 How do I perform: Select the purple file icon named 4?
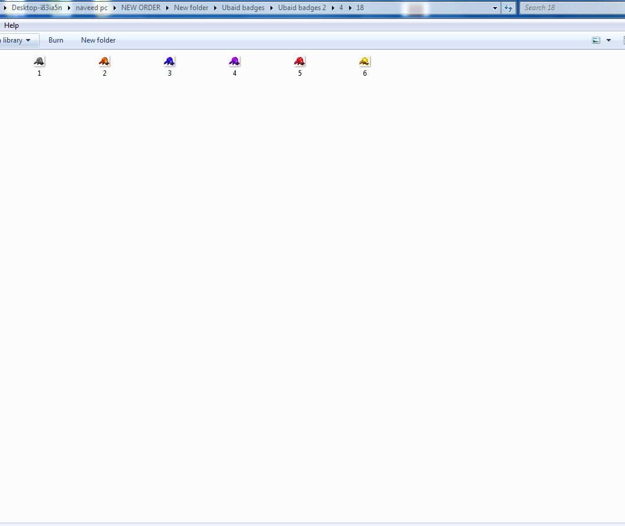coord(234,62)
